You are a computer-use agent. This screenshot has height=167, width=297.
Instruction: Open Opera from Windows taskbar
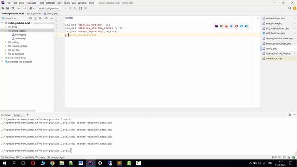[x=33, y=163]
